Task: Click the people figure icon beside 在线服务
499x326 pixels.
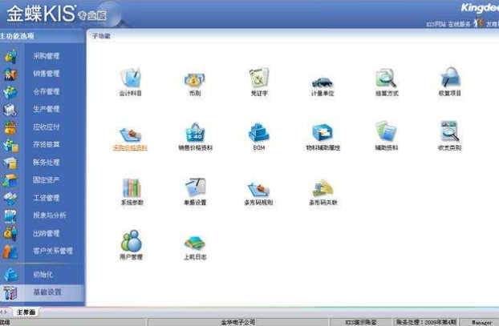Action: (477, 23)
